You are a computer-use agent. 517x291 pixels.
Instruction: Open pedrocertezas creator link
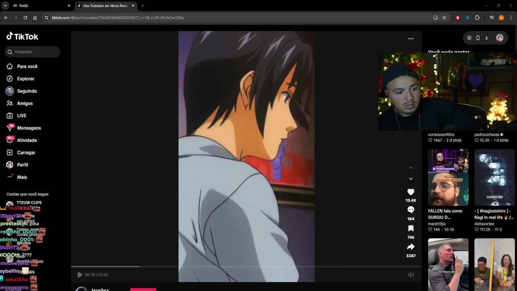click(487, 135)
